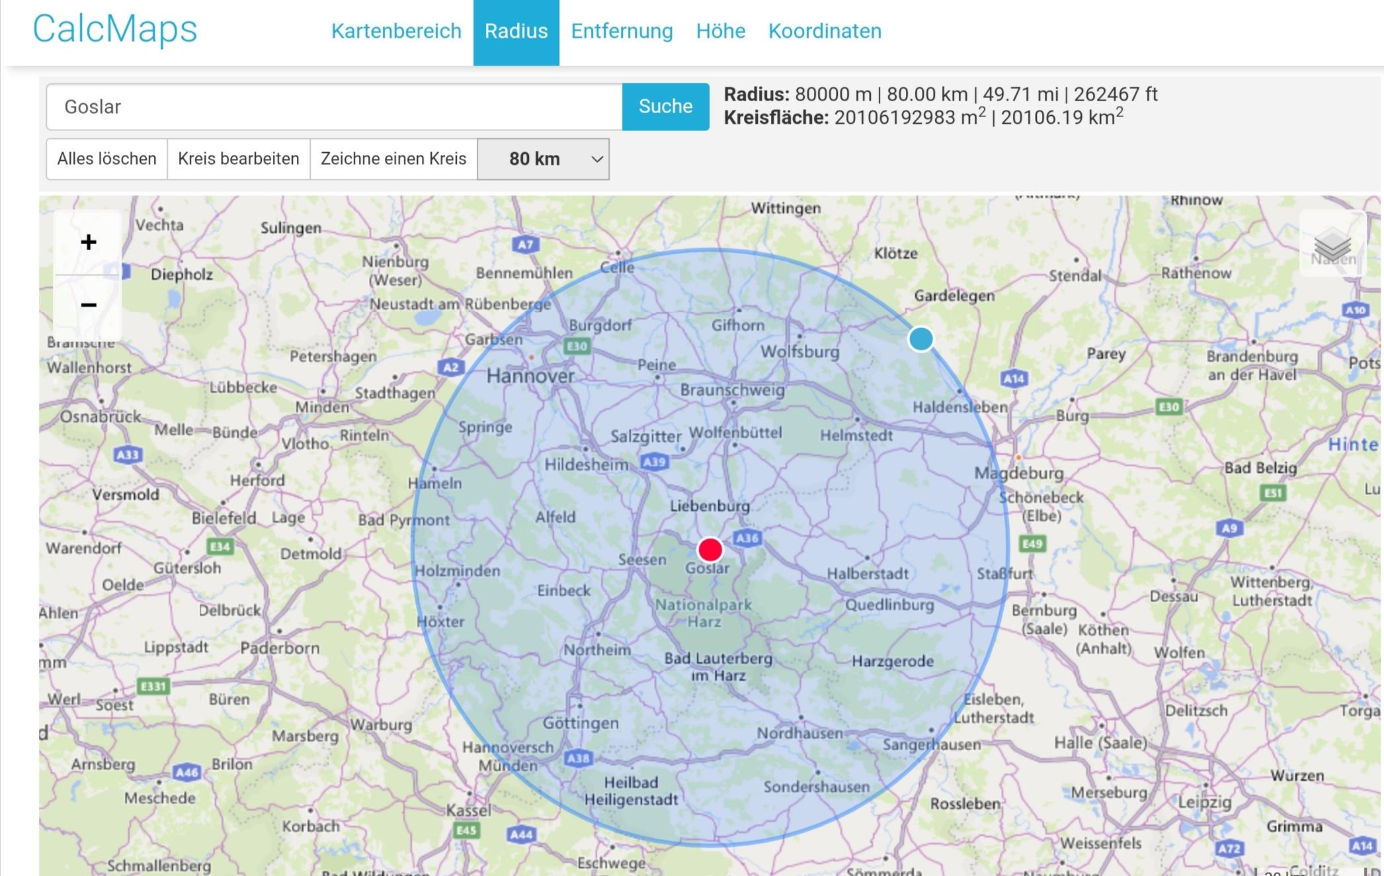Click the Göttingen city label
The image size is (1384, 876).
click(581, 723)
